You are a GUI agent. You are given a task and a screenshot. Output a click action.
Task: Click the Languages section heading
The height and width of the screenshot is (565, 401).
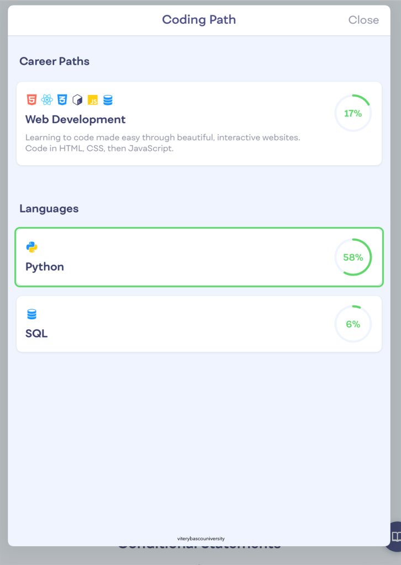(x=49, y=209)
